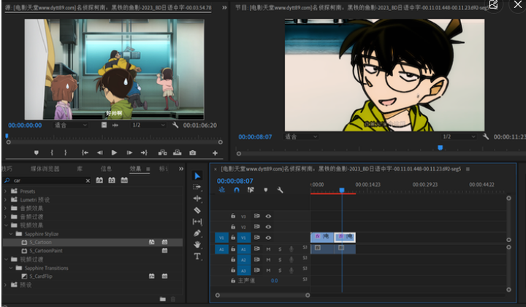Click the Program monitor timecode 00:00:08:07
Viewport: 526px width, 307px height.
click(x=255, y=137)
